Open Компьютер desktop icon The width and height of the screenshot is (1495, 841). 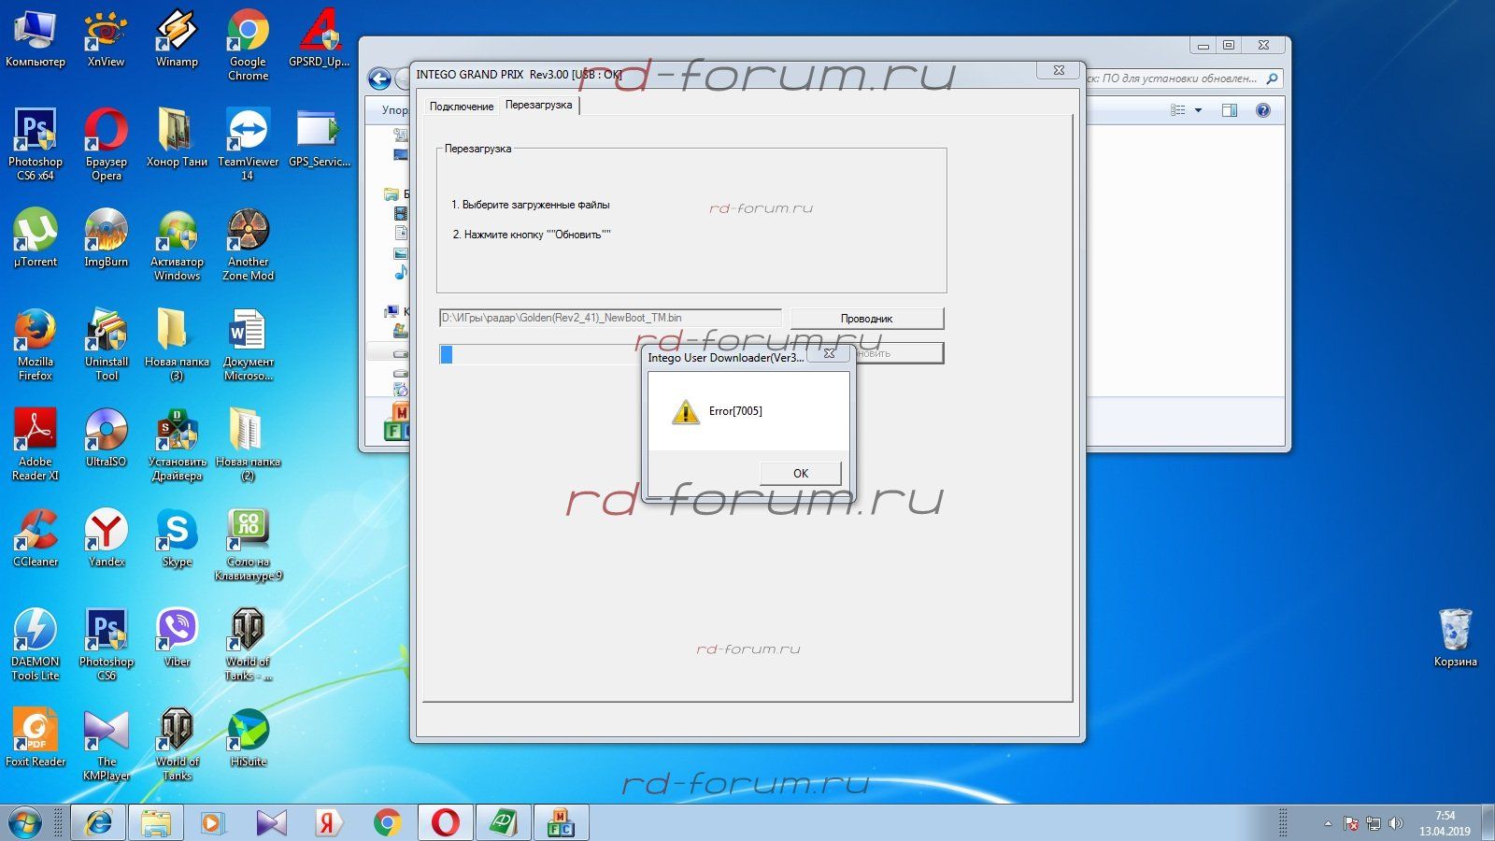36,39
